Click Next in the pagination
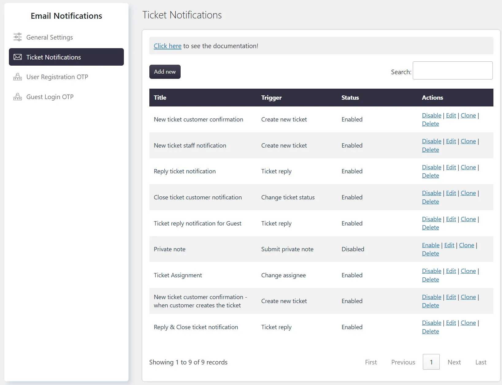 tap(454, 362)
